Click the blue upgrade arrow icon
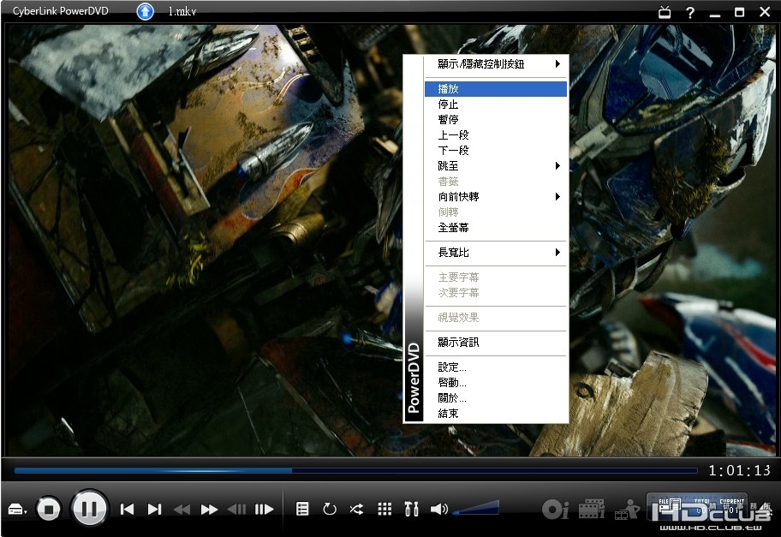Image resolution: width=781 pixels, height=537 pixels. point(145,11)
